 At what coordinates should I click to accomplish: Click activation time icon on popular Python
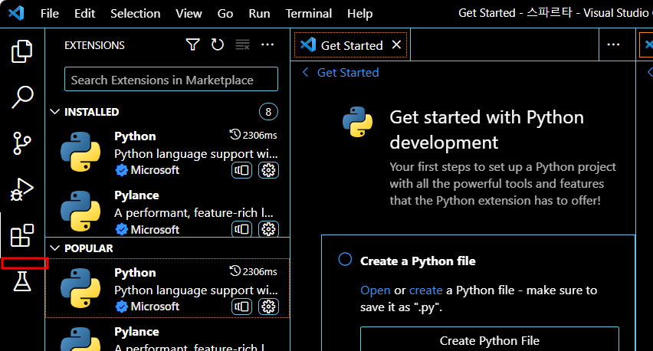coord(235,271)
